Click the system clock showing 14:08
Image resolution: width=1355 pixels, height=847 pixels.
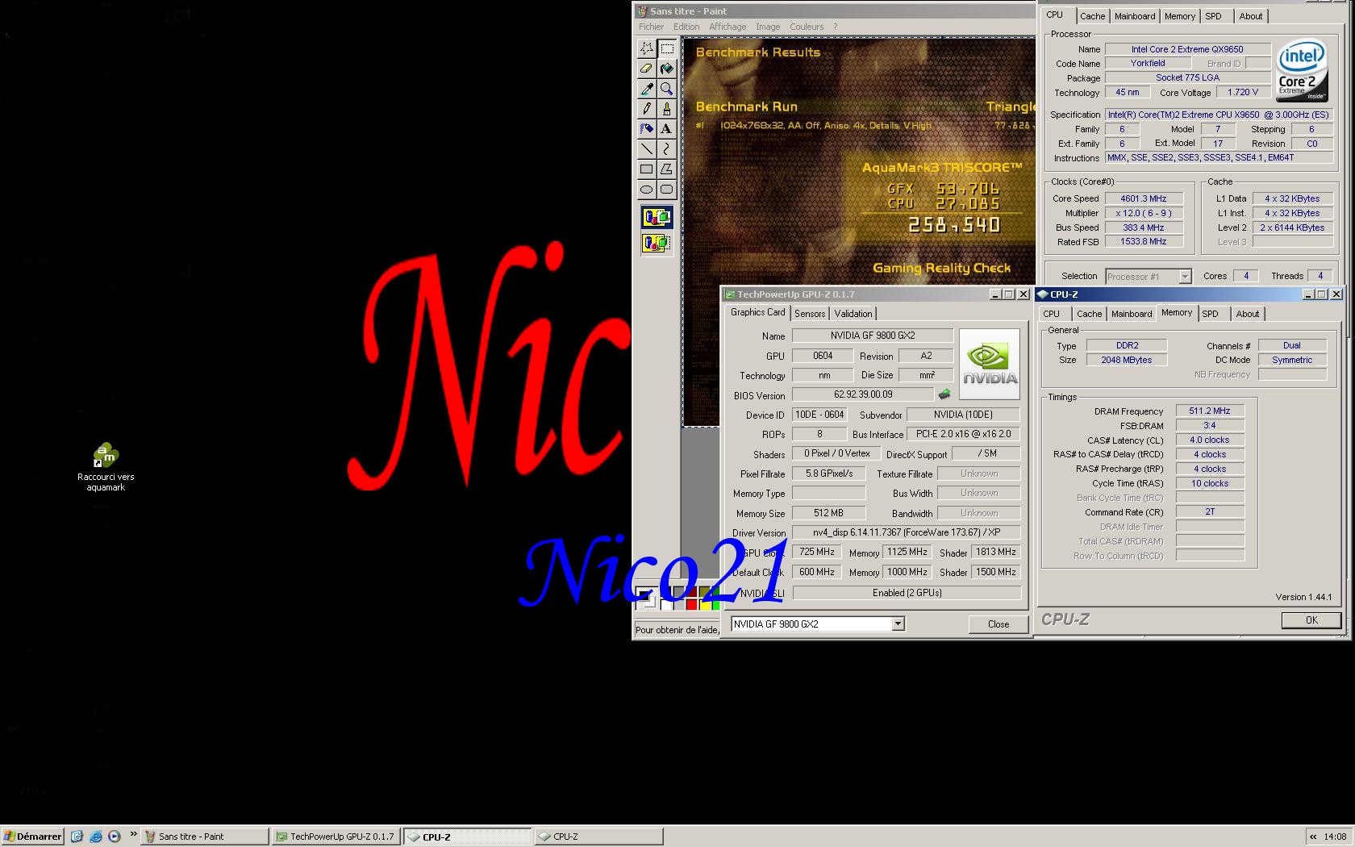tap(1335, 837)
